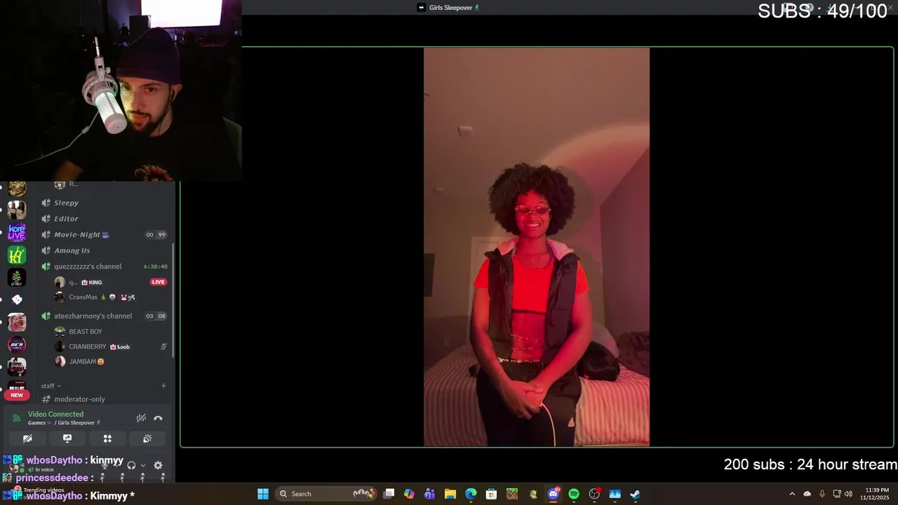Image resolution: width=898 pixels, height=505 pixels.
Task: Collapse the staff category
Action: point(51,386)
